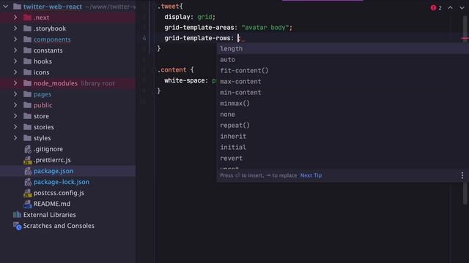The image size is (469, 263).
Task: Click the components folder icon
Action: coord(27,39)
